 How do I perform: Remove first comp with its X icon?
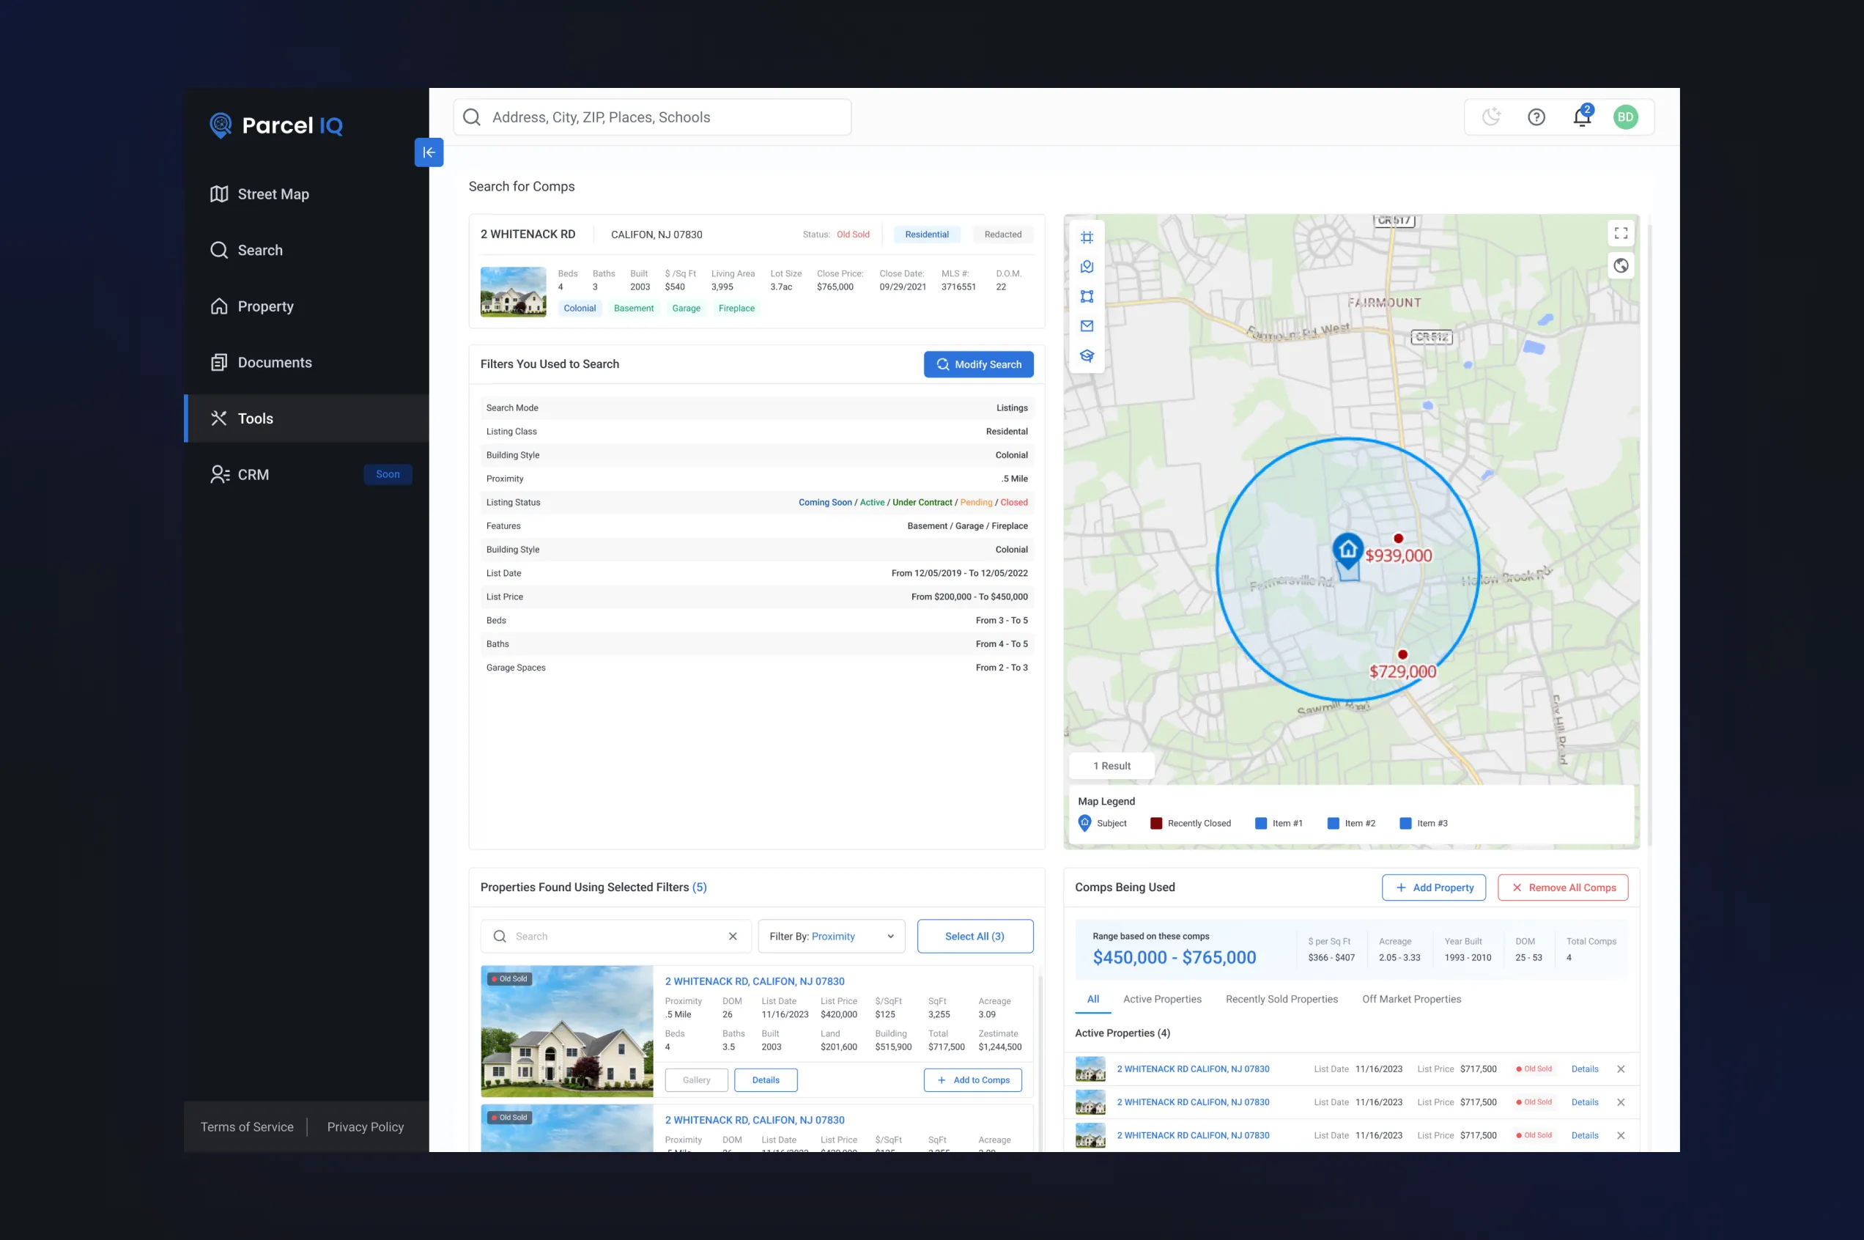(1621, 1069)
